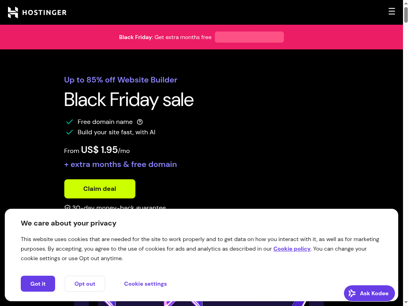Click Opt out in the cookie banner
409x306 pixels.
coord(85,284)
